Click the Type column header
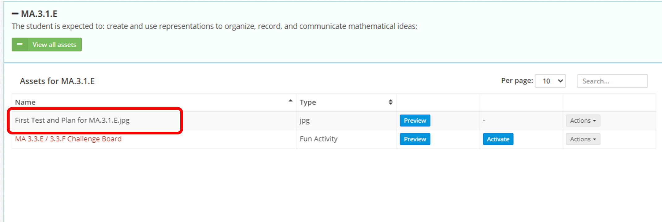The width and height of the screenshot is (662, 222). (308, 102)
